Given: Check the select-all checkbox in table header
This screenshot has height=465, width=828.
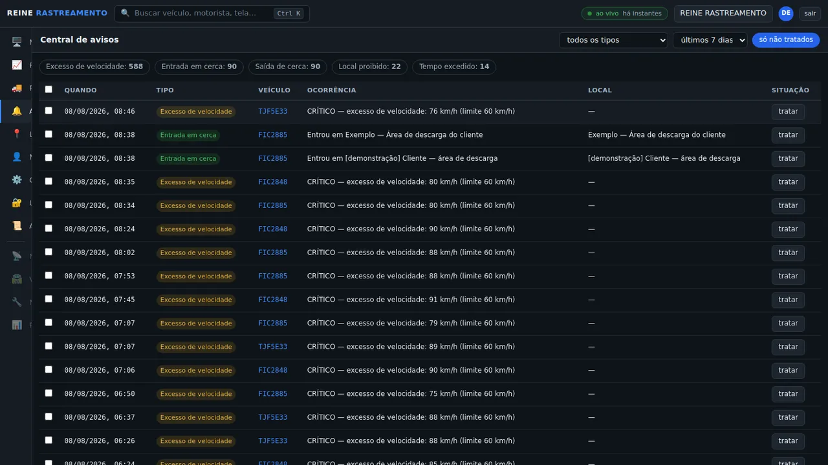Looking at the screenshot, I should (x=49, y=90).
